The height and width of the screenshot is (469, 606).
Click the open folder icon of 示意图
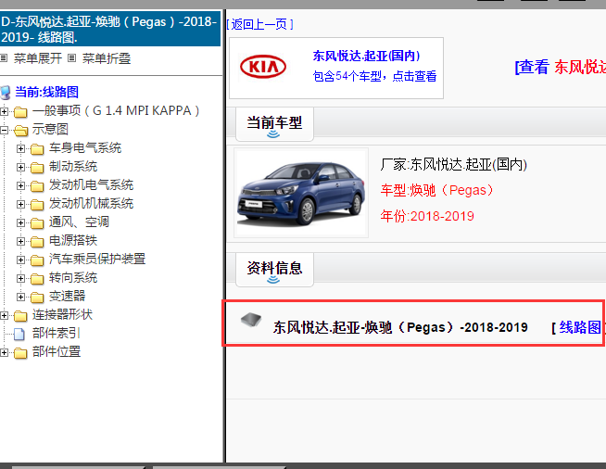tap(21, 131)
